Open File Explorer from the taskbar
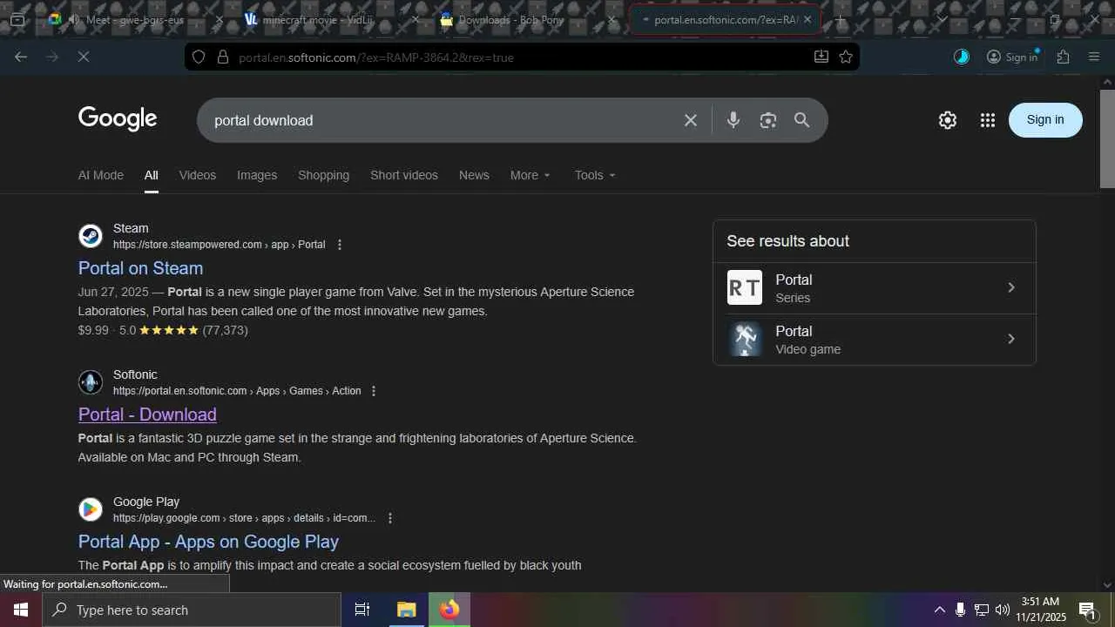The image size is (1115, 627). point(406,610)
